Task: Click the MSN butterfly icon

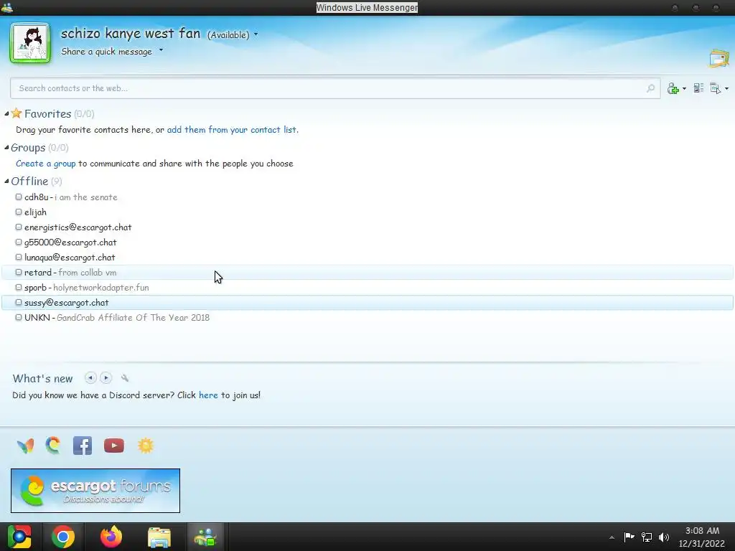Action: [x=25, y=446]
